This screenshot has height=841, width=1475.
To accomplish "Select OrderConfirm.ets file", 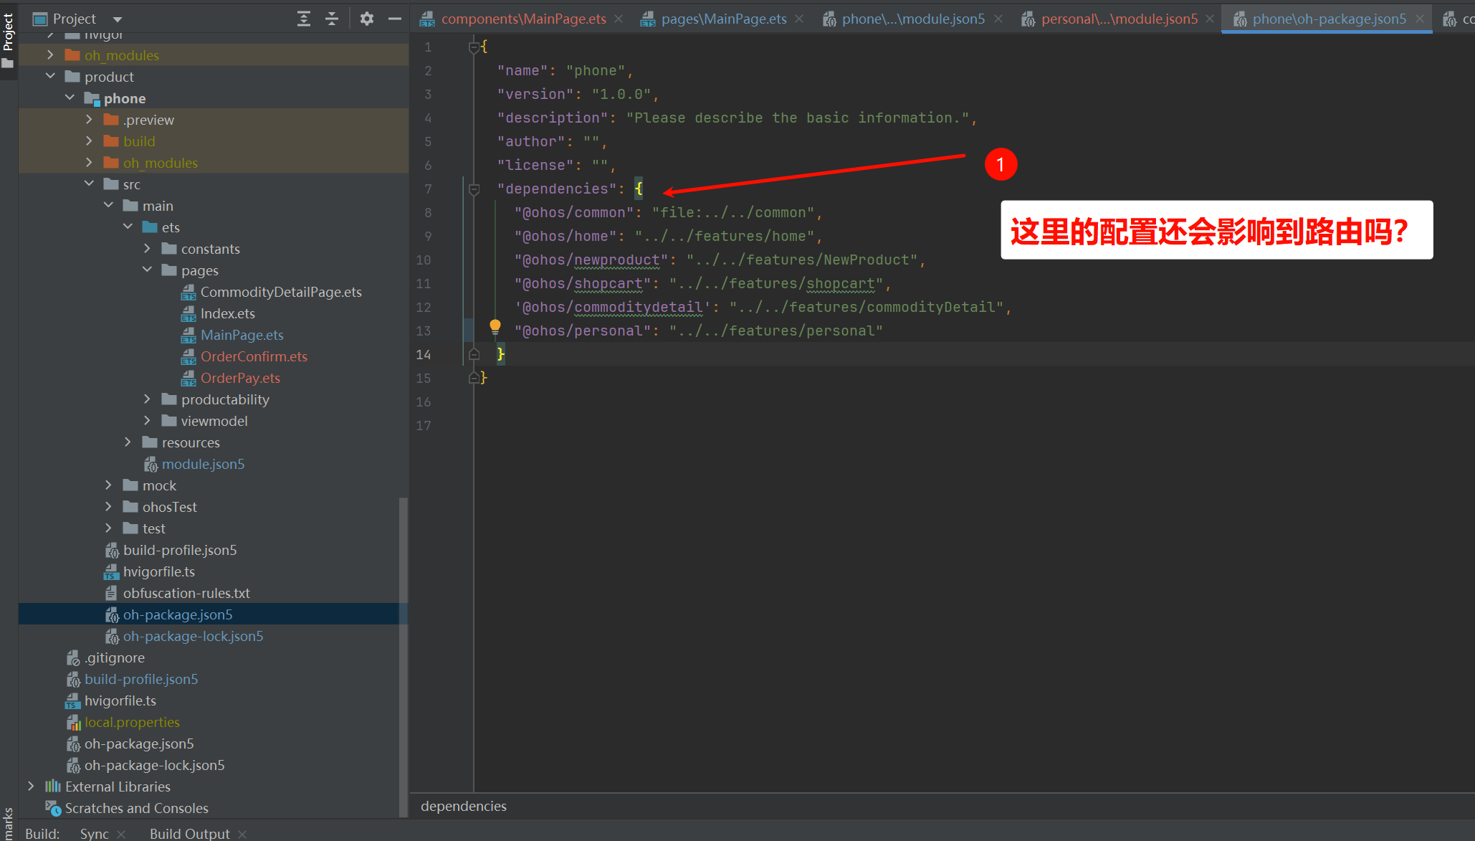I will tap(254, 356).
